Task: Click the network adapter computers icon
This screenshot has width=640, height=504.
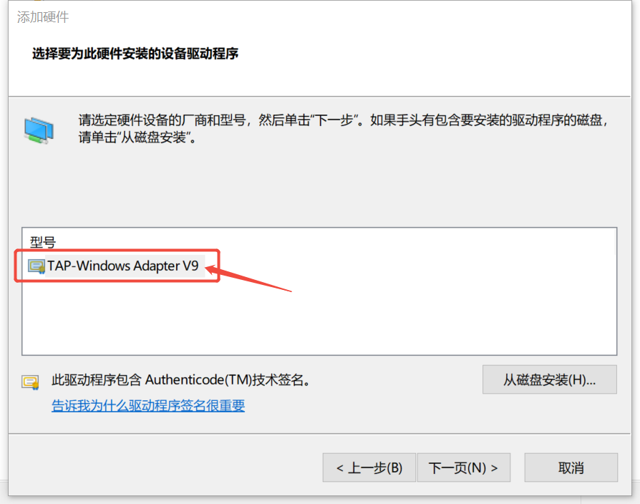Action: tap(39, 130)
